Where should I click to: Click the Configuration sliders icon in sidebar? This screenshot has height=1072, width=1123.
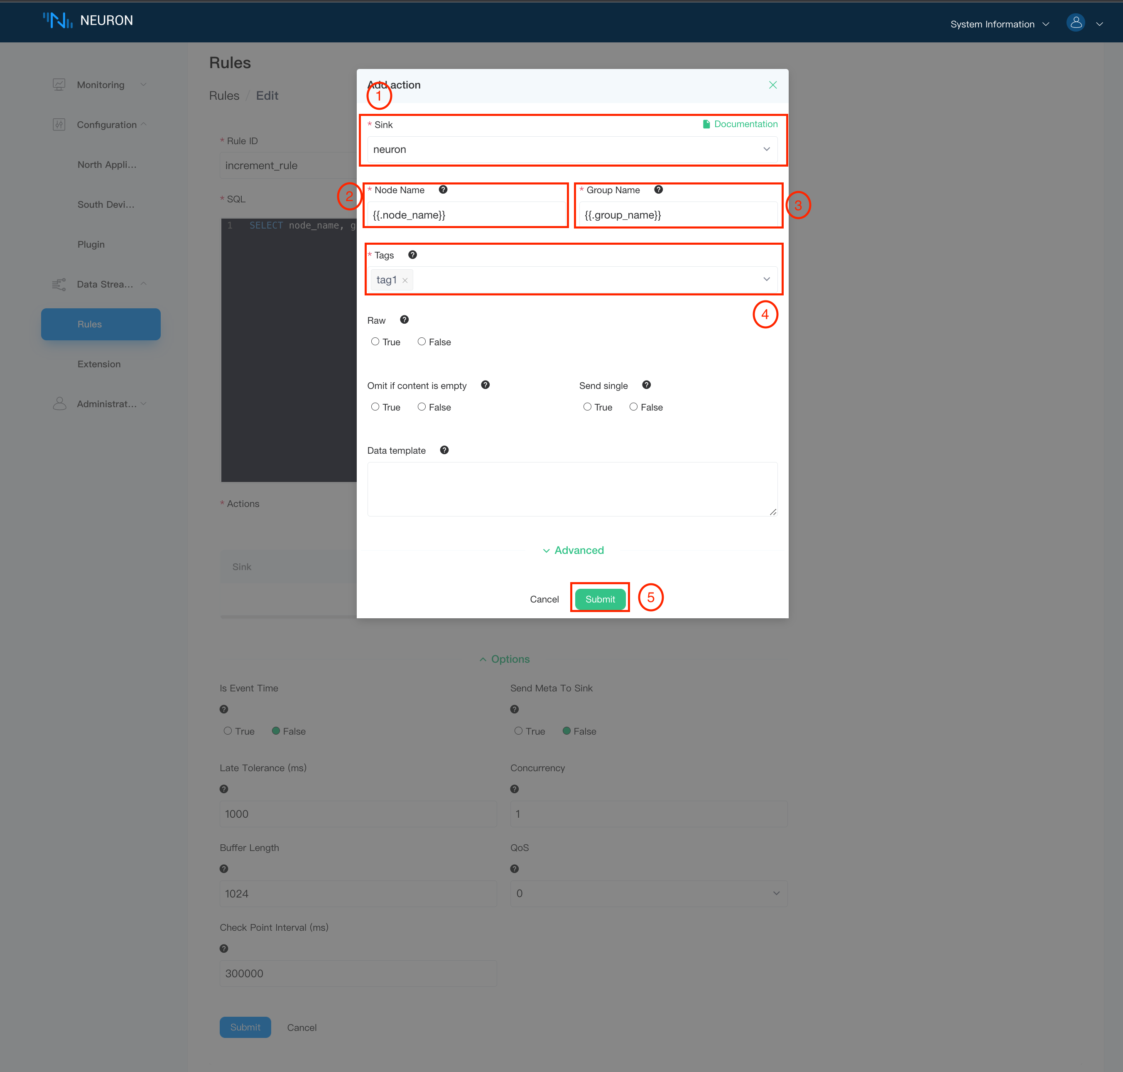click(59, 125)
